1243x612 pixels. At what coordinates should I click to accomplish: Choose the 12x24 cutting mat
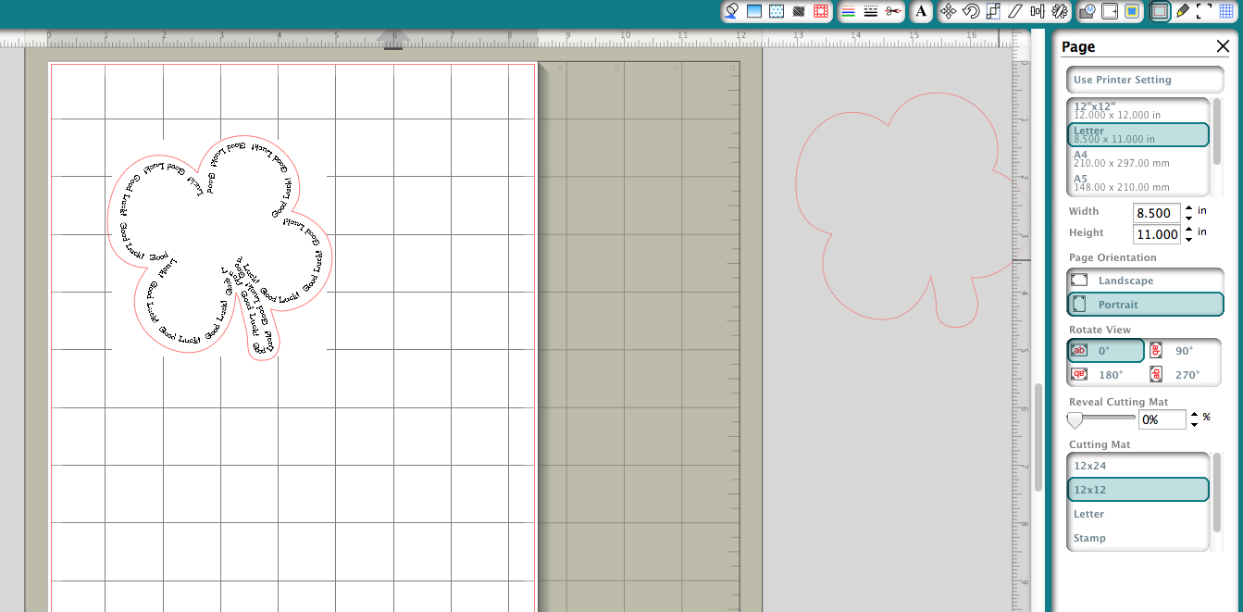1138,466
